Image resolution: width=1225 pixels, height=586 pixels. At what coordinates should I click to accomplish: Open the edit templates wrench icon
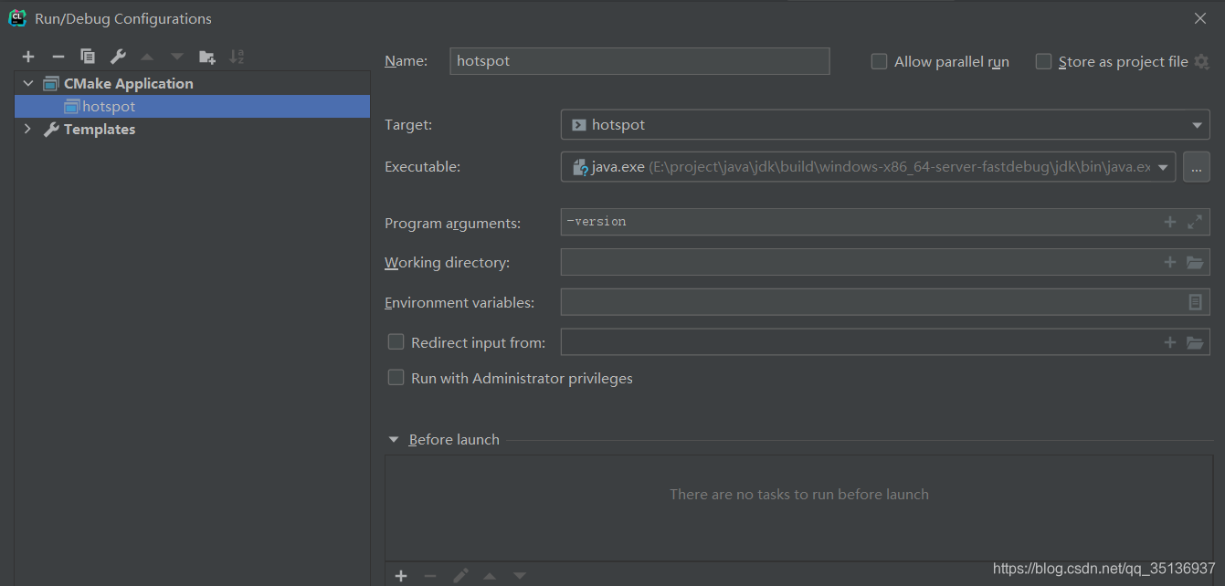tap(118, 57)
